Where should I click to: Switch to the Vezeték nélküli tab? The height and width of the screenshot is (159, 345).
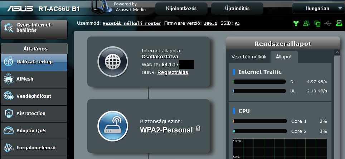pyautogui.click(x=249, y=57)
